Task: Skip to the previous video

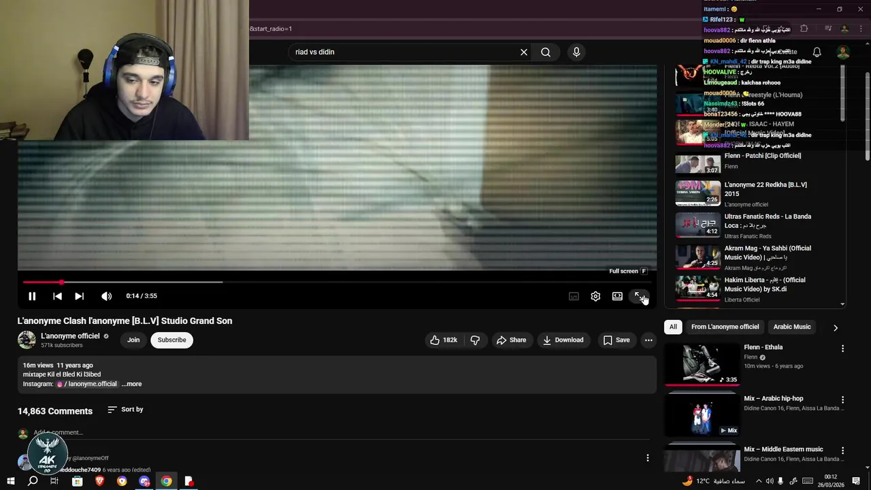Action: click(57, 296)
